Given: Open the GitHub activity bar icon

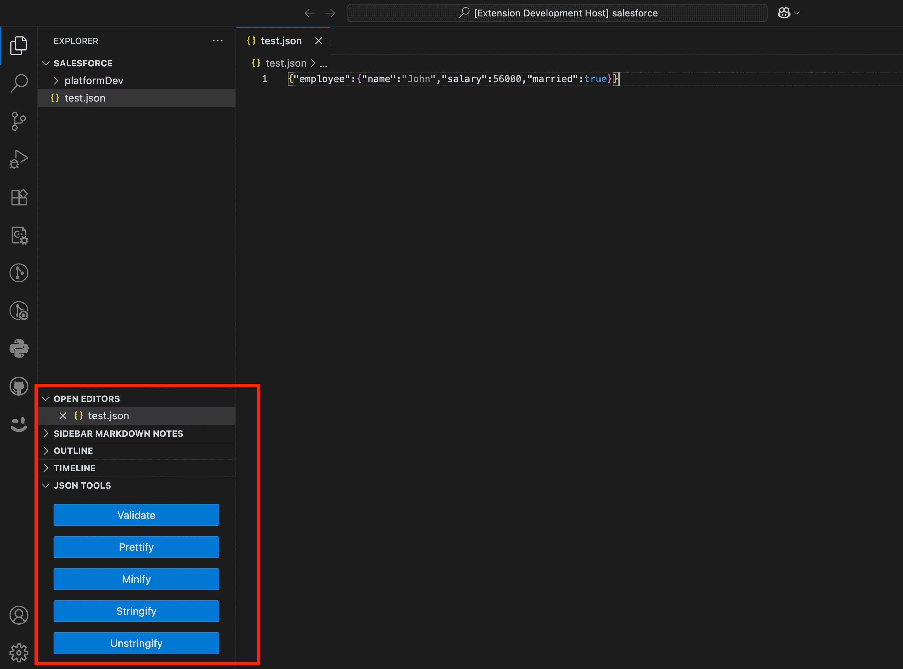Looking at the screenshot, I should pyautogui.click(x=19, y=386).
